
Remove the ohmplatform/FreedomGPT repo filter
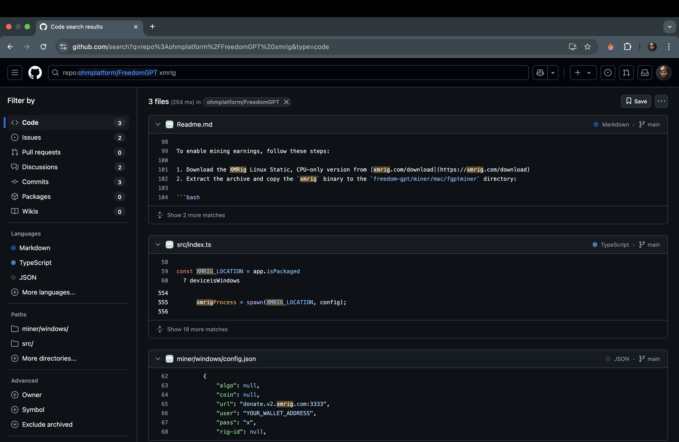[286, 102]
